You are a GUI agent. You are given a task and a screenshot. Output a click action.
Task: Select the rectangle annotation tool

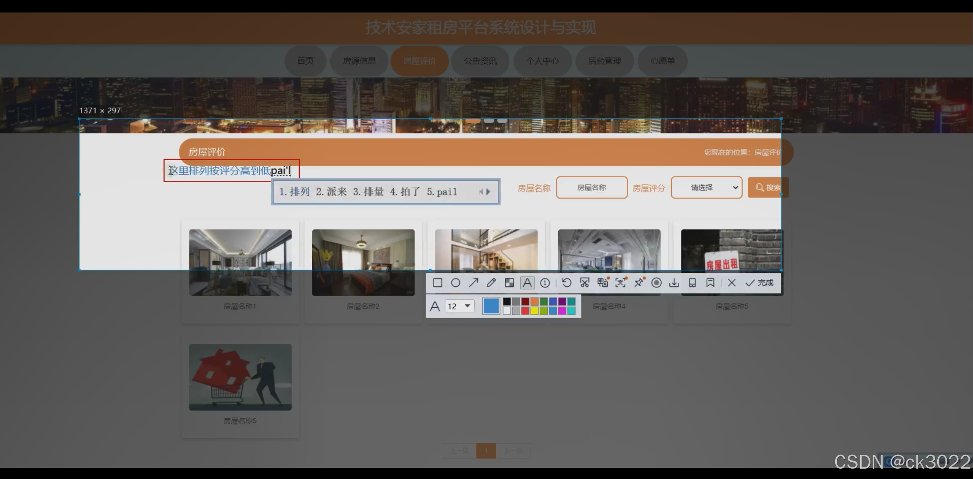pyautogui.click(x=438, y=283)
